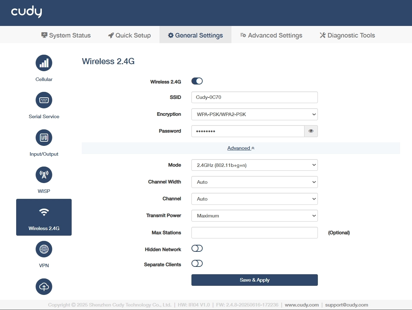Open the WISP sidebar icon

(44, 175)
